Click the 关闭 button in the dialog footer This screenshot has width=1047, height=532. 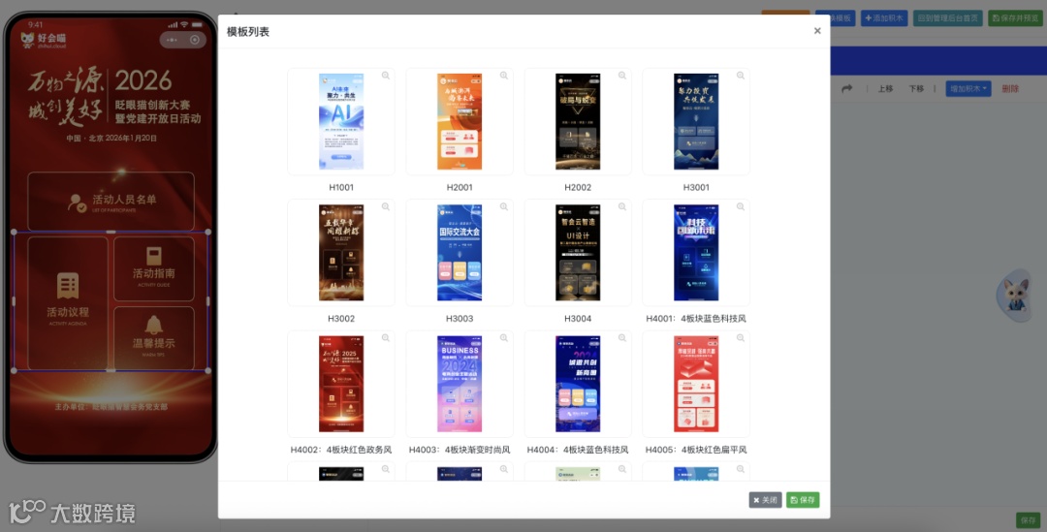point(765,500)
